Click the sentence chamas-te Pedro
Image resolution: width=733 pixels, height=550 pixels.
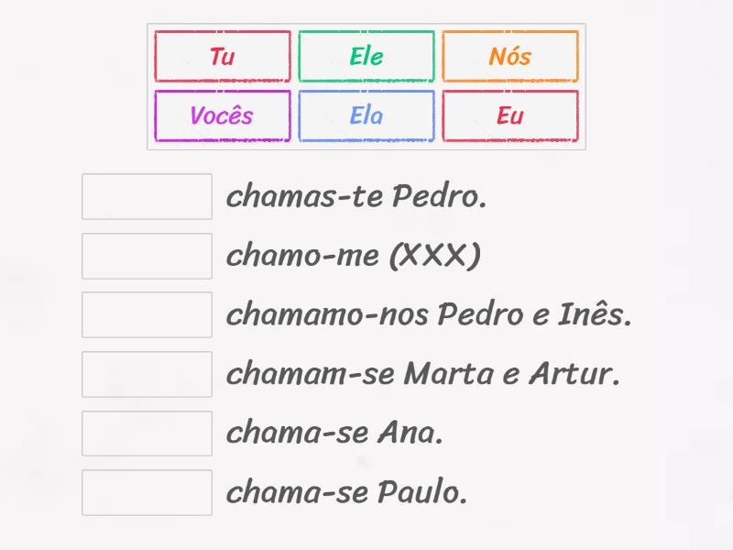[x=356, y=196]
